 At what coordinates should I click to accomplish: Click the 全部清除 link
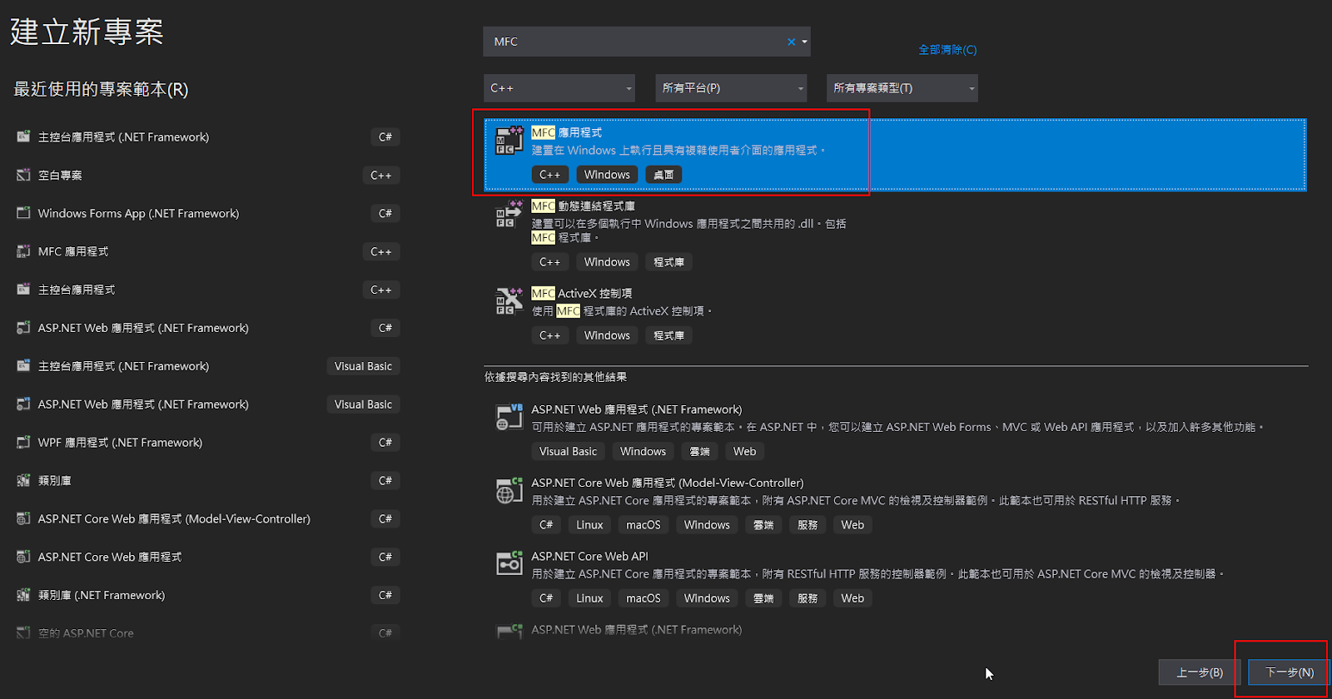[x=947, y=50]
